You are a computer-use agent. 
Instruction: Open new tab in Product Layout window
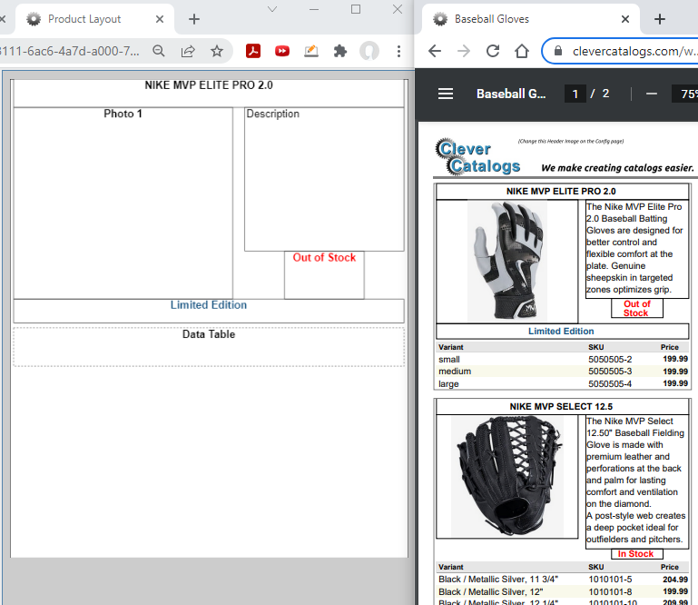tap(194, 19)
